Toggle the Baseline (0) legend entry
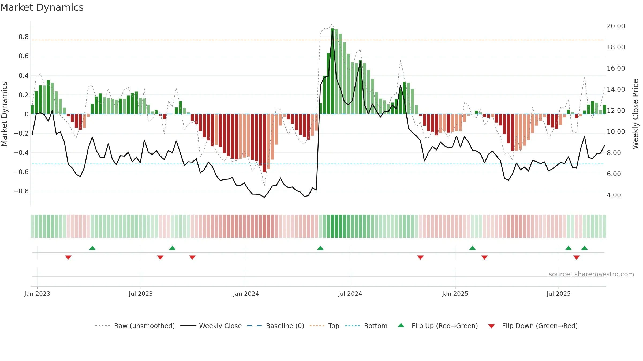643x361 pixels. [x=275, y=326]
